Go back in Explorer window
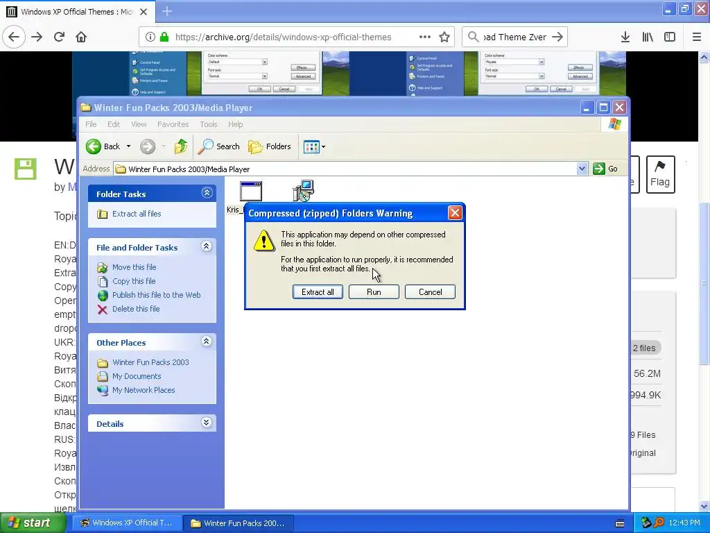The height and width of the screenshot is (533, 710). click(x=103, y=146)
